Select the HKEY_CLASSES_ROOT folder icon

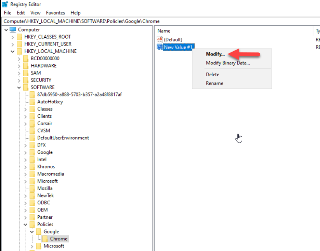click(19, 37)
